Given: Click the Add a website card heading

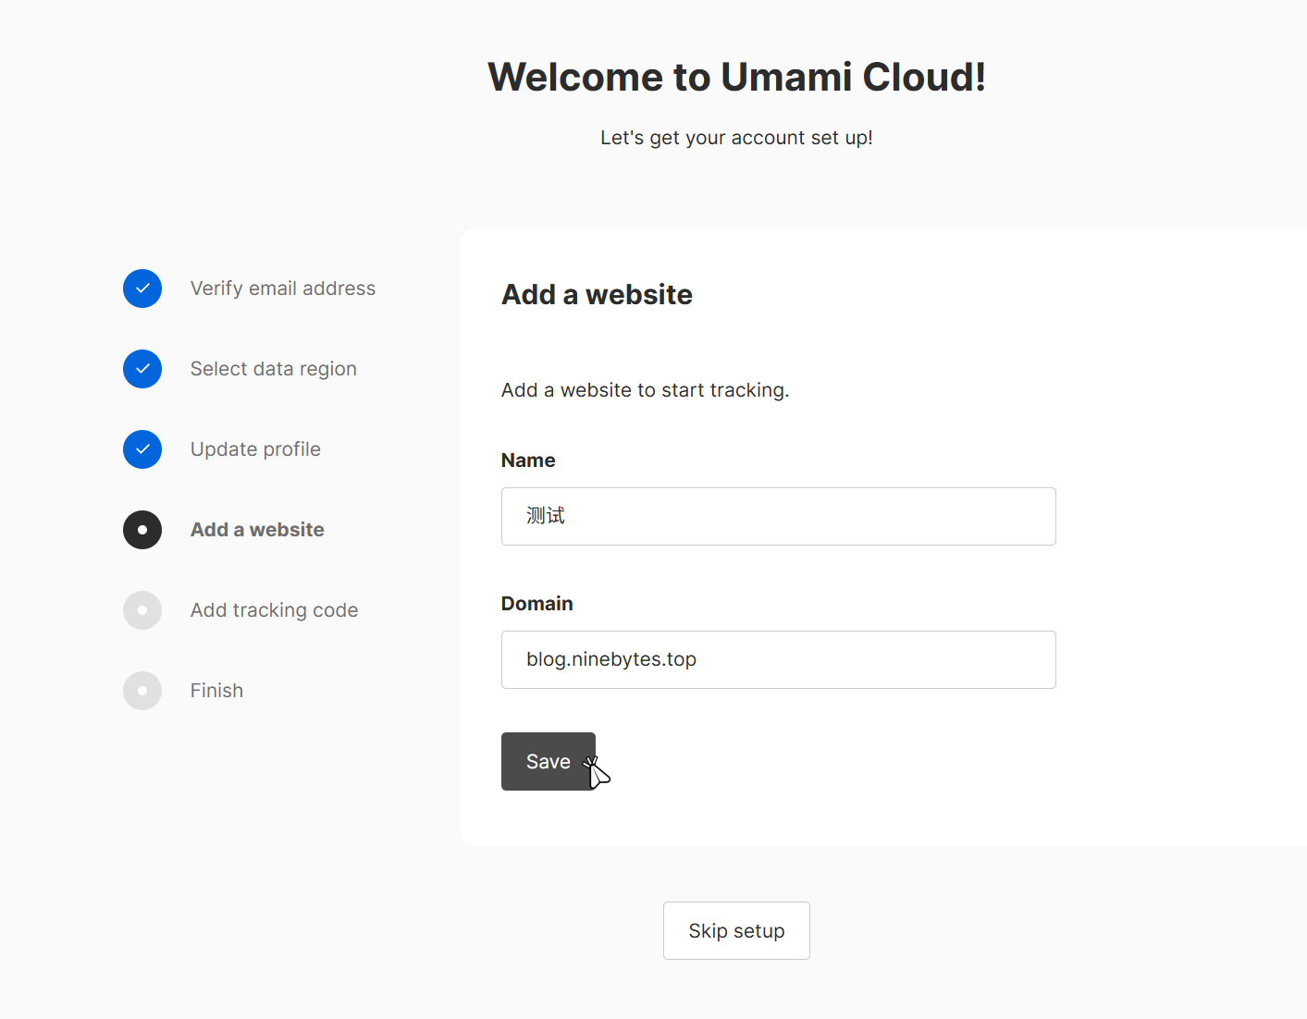Looking at the screenshot, I should click(x=597, y=294).
